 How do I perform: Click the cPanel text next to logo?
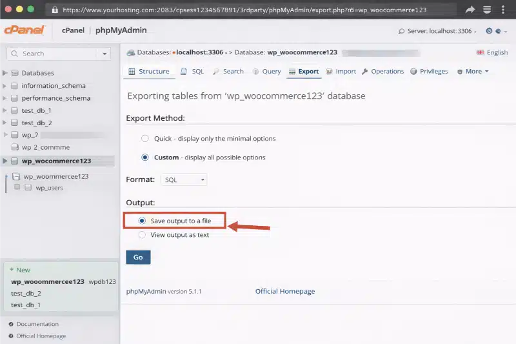point(73,30)
